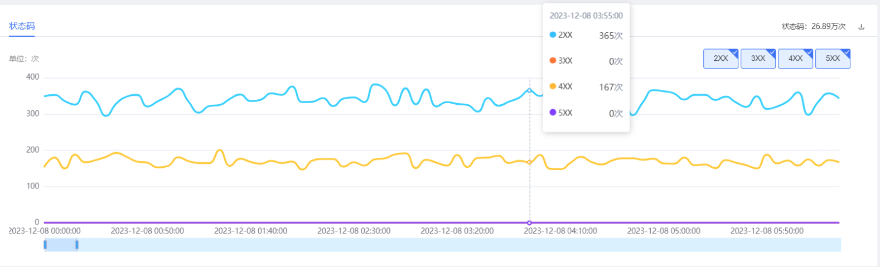Click the yellow 4XX dot in the tooltip
The height and width of the screenshot is (267, 880).
point(553,86)
